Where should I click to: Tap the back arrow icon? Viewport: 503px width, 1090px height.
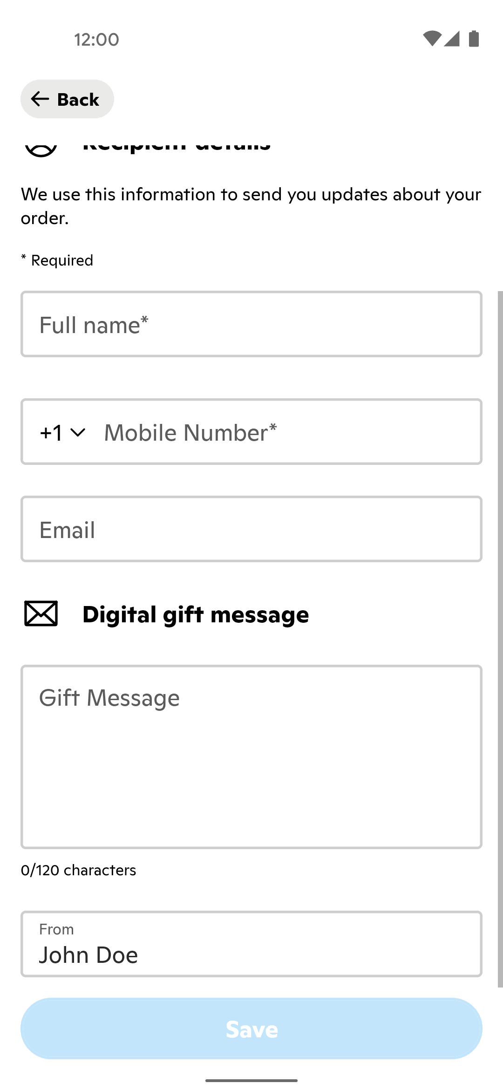(x=40, y=99)
